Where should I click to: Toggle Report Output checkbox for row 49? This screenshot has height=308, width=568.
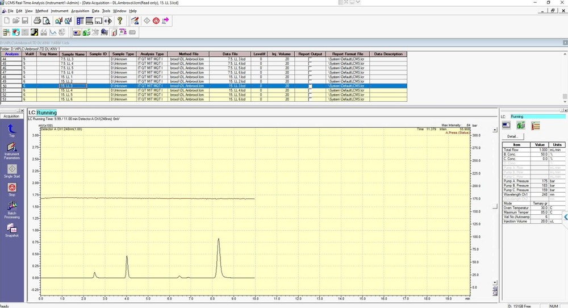[x=310, y=81]
